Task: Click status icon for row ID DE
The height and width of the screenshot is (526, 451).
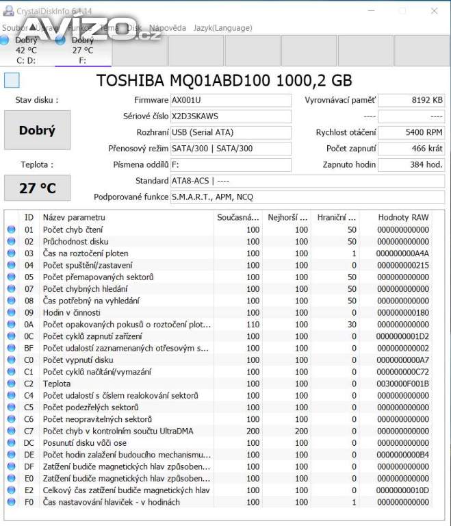Action: (12, 455)
